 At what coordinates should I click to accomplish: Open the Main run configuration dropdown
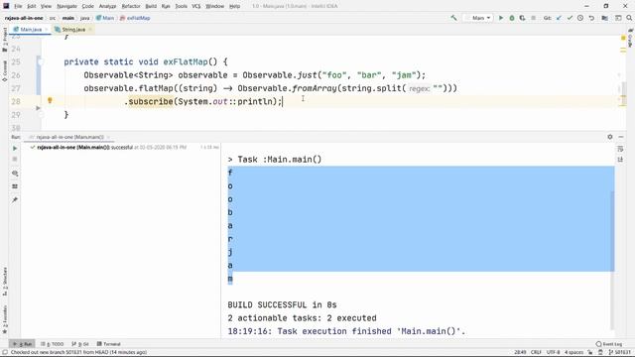click(478, 18)
